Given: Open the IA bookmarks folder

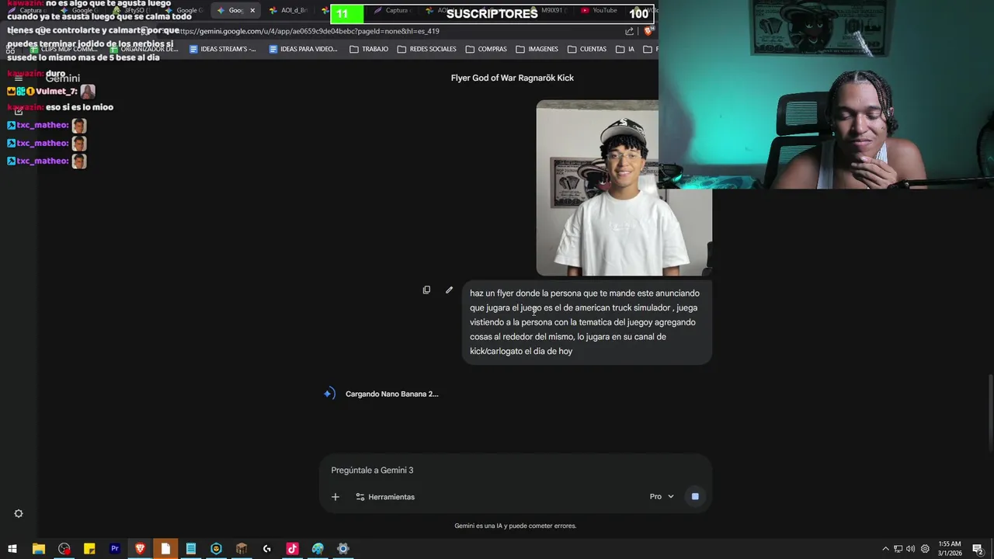Looking at the screenshot, I should coord(625,49).
